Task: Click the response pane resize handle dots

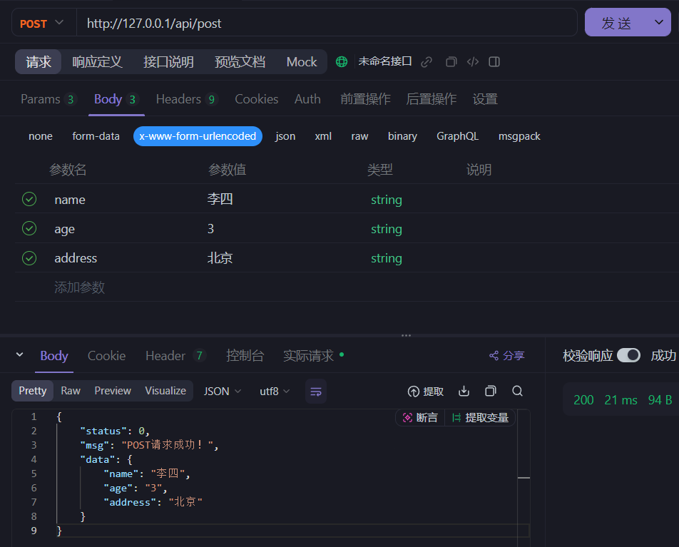Action: coord(407,336)
